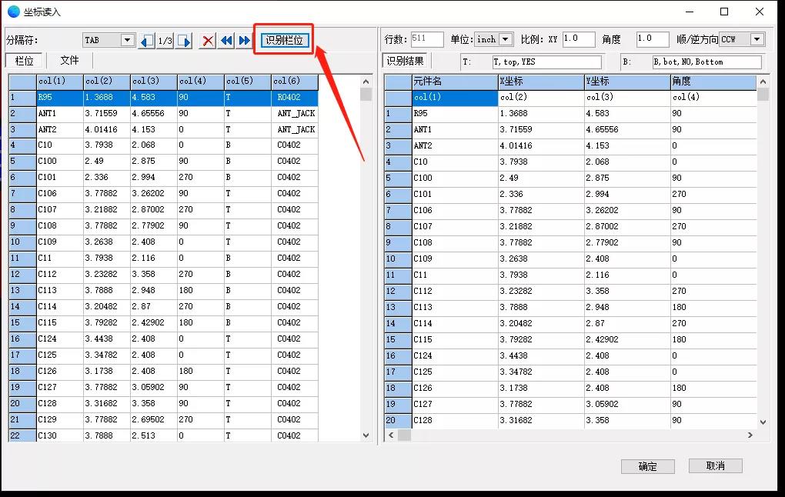This screenshot has height=497, width=785.
Task: Click the 角度 column header in results
Action: pos(713,81)
